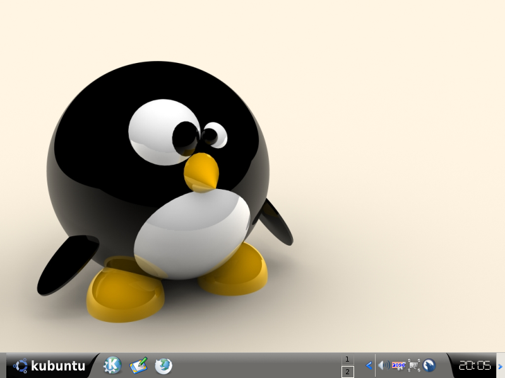Open the speaker volume tray icon

(384, 365)
